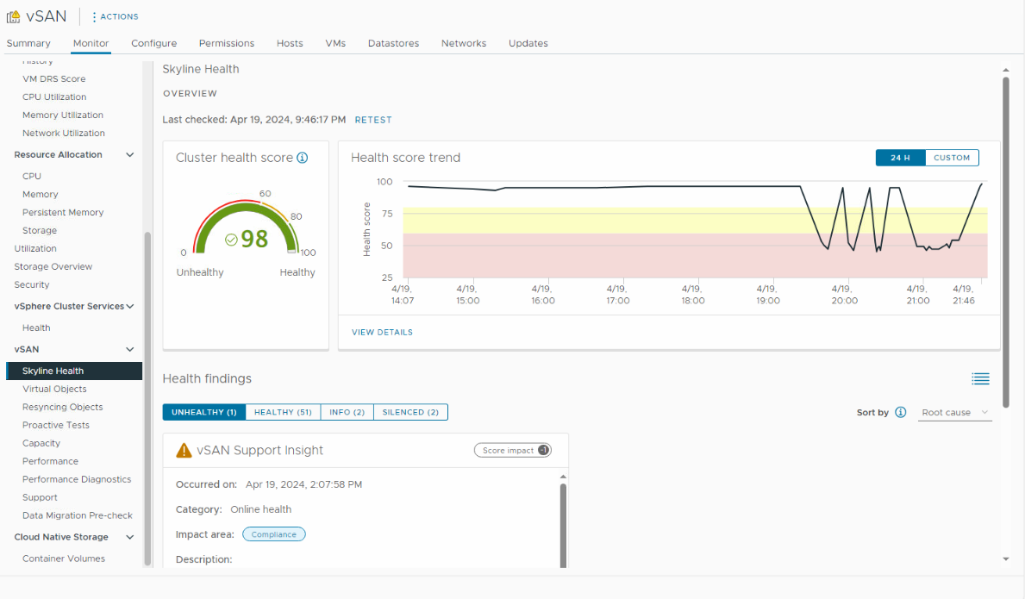The width and height of the screenshot is (1025, 599).
Task: Open the VMs tab
Action: coord(335,43)
